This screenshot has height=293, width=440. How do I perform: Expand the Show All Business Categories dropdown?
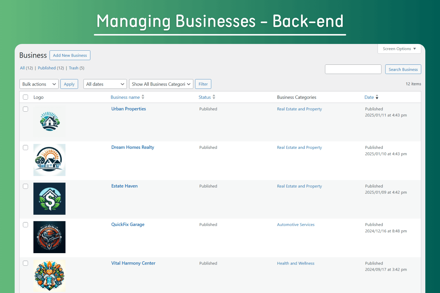tap(161, 84)
